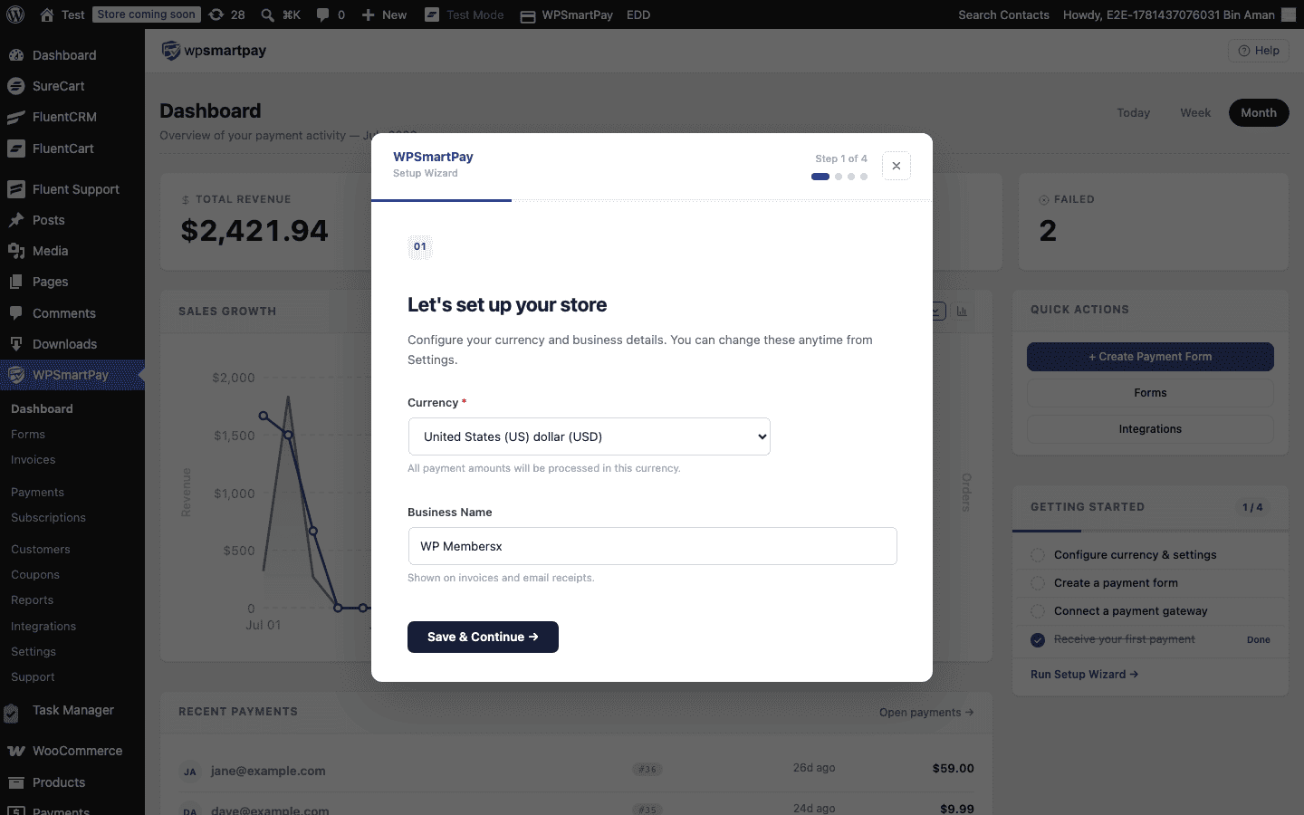This screenshot has width=1304, height=815.
Task: Click the Pages sidebar icon
Action: [15, 282]
